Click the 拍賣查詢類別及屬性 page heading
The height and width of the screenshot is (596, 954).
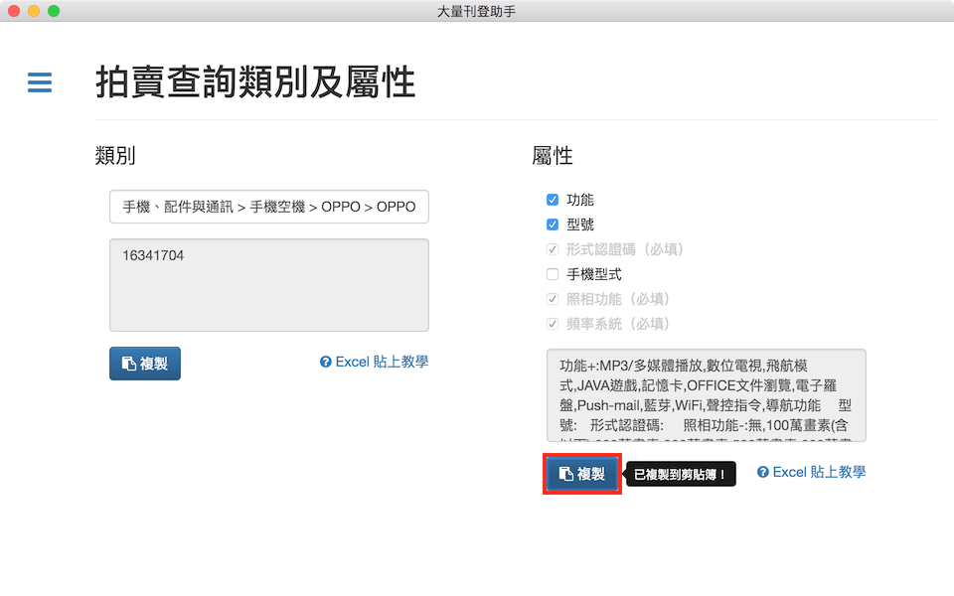tap(255, 82)
